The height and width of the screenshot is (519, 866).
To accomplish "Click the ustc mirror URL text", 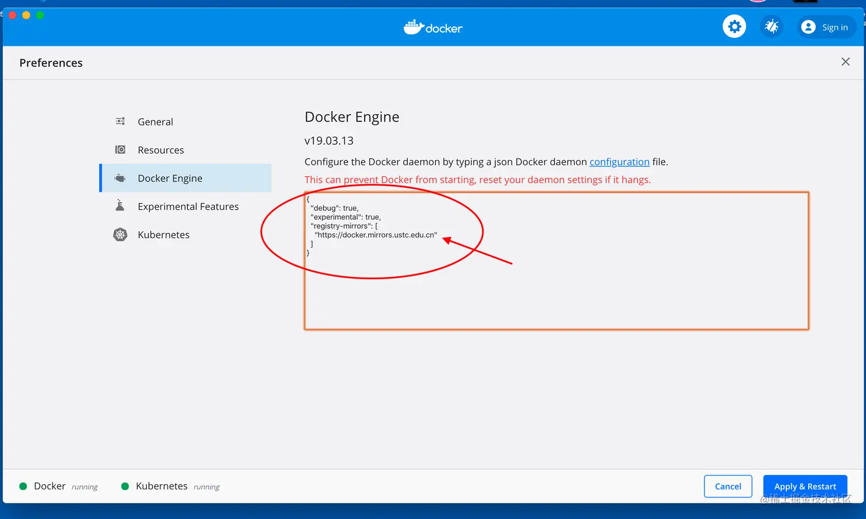I will pos(376,235).
